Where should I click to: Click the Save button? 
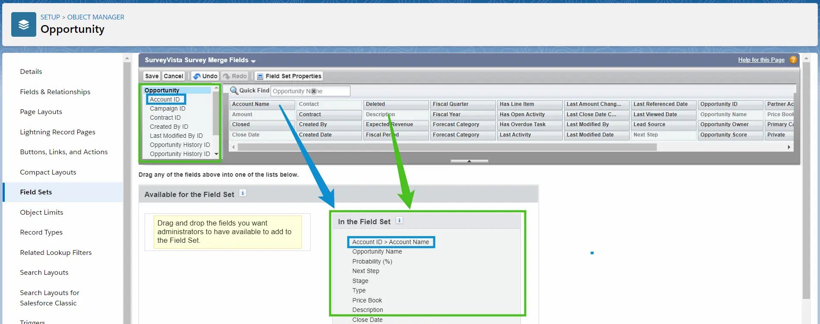coord(151,76)
